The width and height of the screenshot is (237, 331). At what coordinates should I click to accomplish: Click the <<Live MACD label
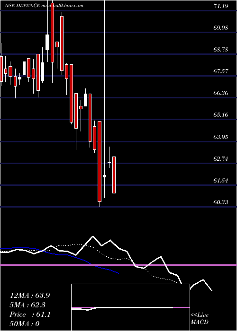[200, 319]
